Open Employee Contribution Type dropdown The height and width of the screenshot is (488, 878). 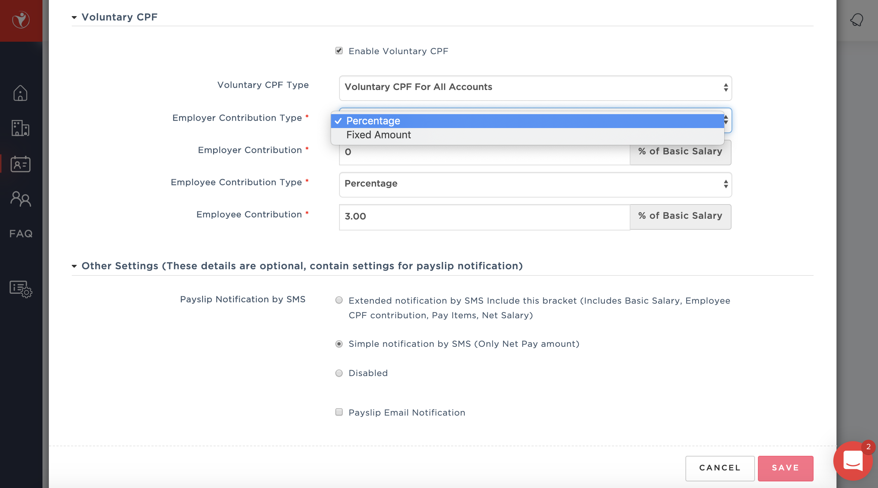point(535,184)
